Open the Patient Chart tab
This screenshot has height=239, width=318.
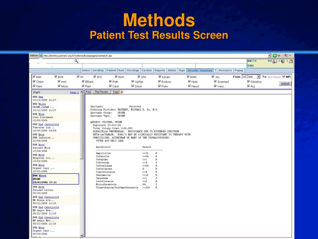click(115, 70)
